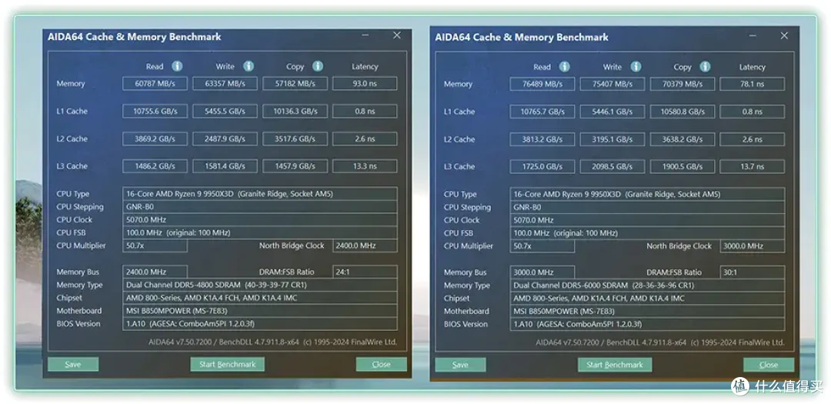Minimize the left AIDA64 window
Viewport: 831px width, 404px height.
coord(365,35)
